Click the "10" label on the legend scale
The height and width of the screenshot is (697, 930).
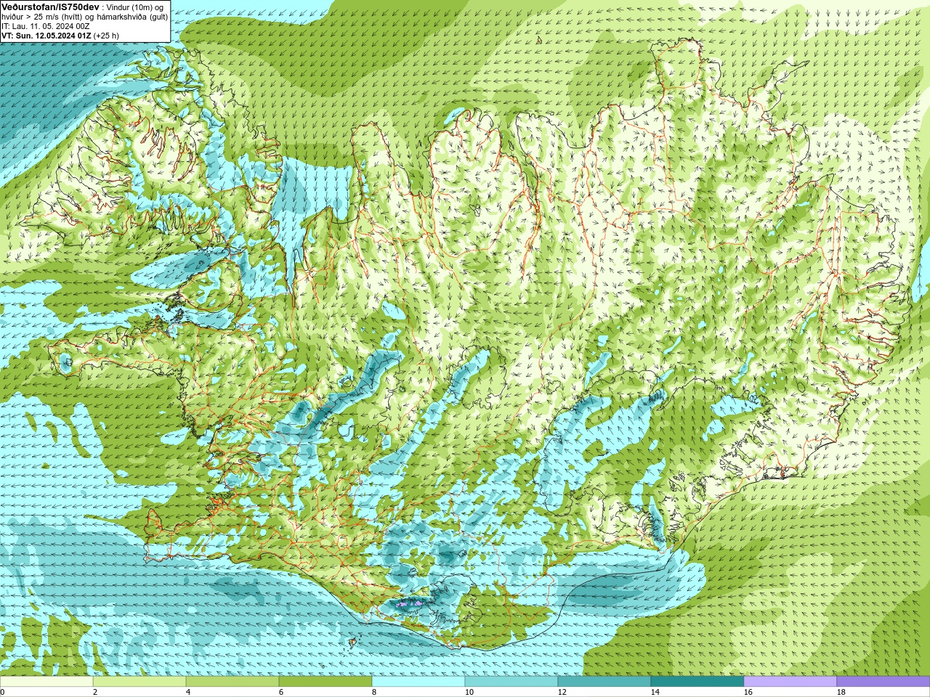coord(469,692)
